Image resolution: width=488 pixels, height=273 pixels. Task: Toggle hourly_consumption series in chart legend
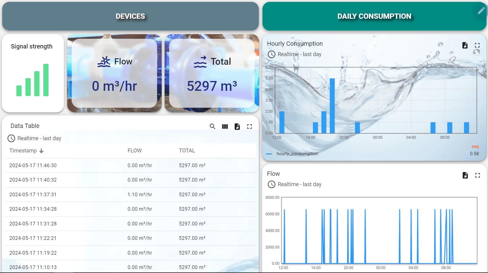click(x=297, y=154)
